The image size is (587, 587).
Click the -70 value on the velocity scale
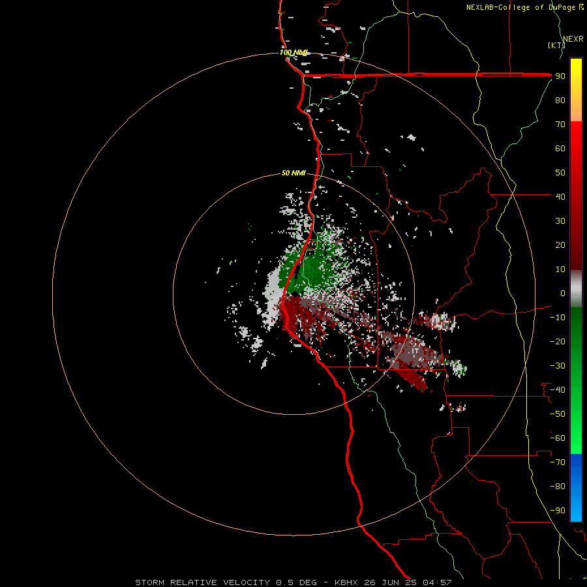(x=558, y=462)
